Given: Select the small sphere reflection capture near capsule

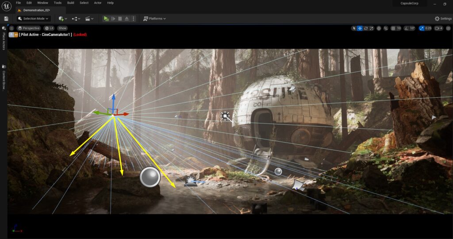Looking at the screenshot, I should click(x=278, y=172).
